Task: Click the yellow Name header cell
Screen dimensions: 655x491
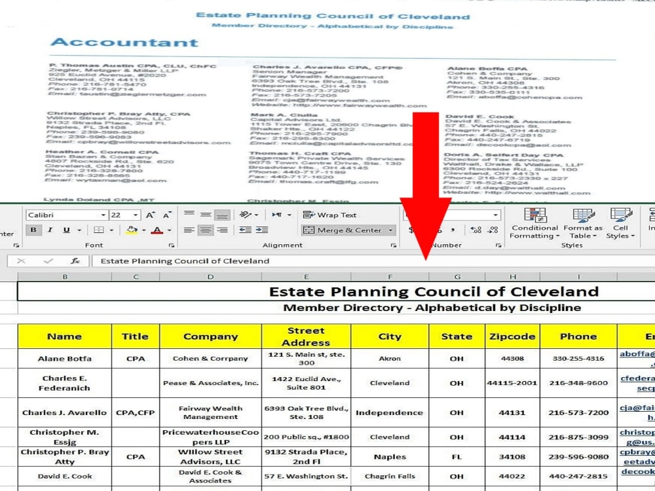Action: tap(65, 336)
